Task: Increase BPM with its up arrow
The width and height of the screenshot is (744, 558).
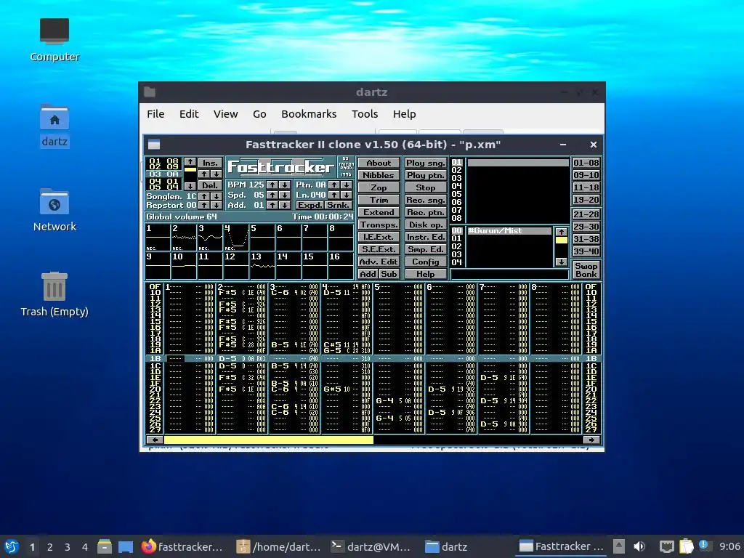Action: tap(272, 185)
